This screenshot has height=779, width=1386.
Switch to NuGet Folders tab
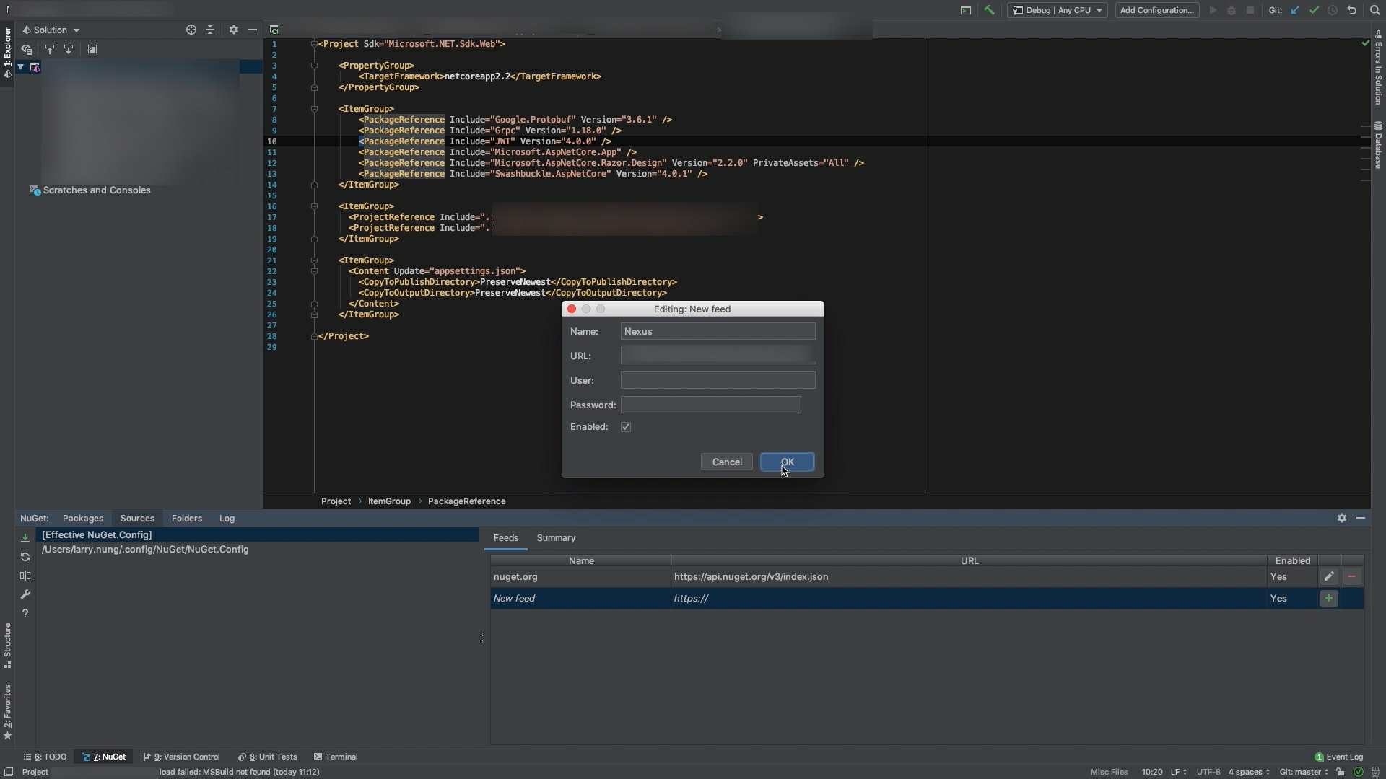click(187, 519)
